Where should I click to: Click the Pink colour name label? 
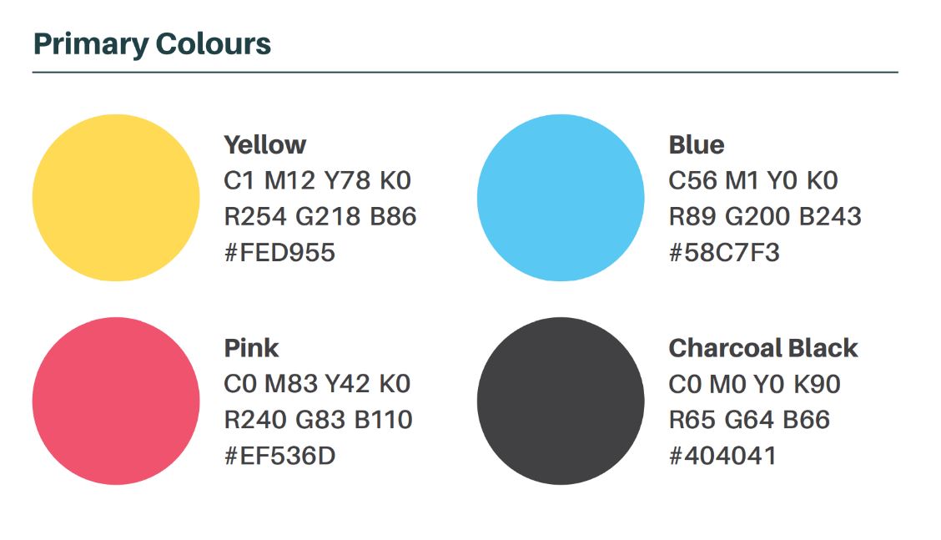pyautogui.click(x=251, y=348)
